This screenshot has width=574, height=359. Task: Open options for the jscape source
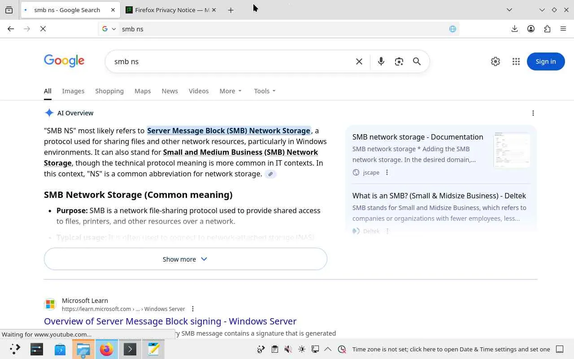click(387, 172)
